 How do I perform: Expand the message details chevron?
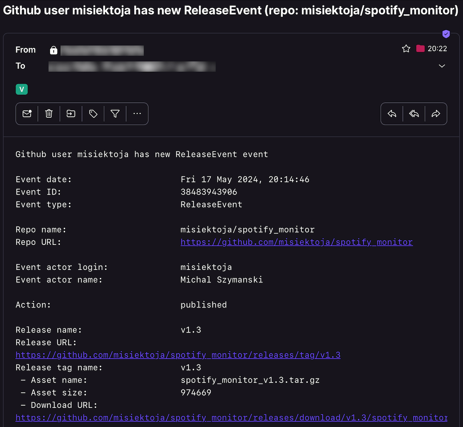click(x=442, y=66)
